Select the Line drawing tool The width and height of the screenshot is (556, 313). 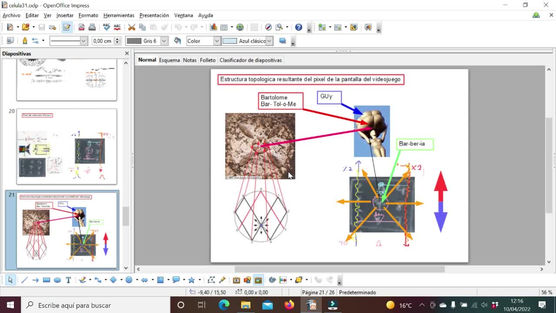coord(24,280)
